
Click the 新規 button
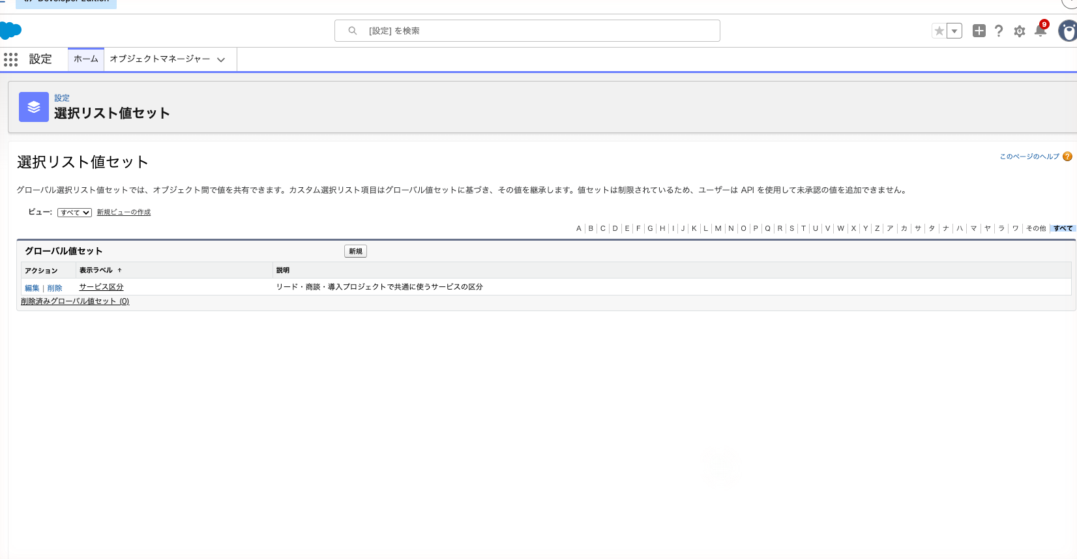tap(355, 251)
